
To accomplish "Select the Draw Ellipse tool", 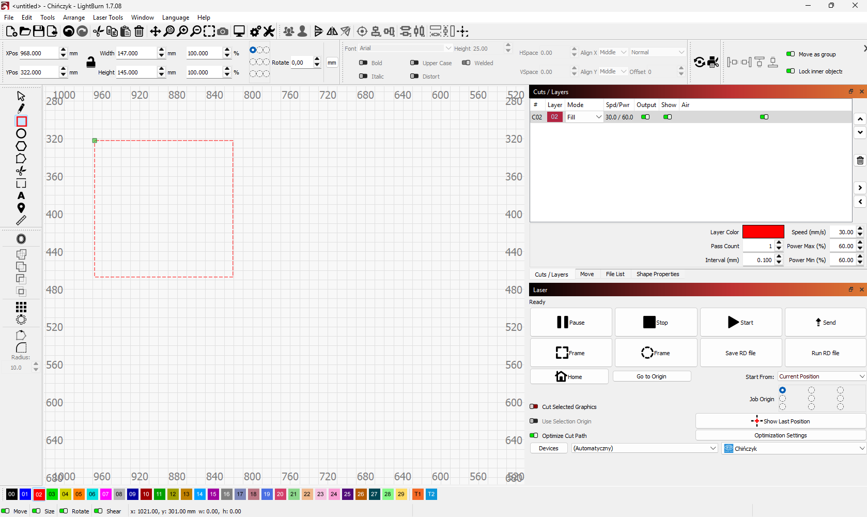I will (21, 134).
